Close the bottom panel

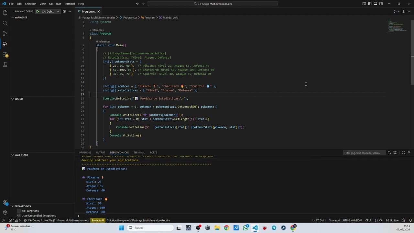pos(409,152)
